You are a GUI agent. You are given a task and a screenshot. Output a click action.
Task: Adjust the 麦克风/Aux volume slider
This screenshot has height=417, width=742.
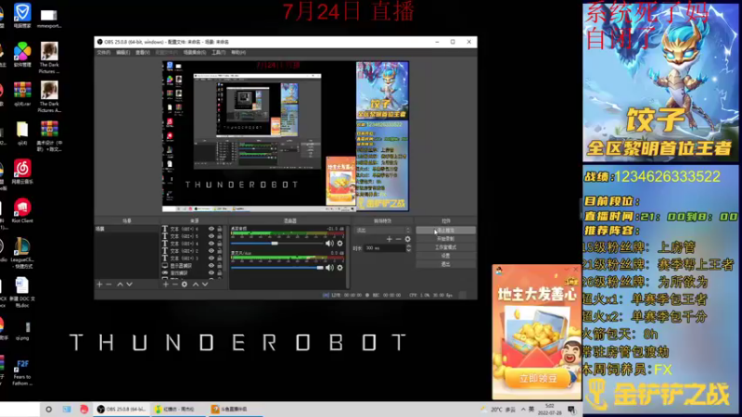tap(276, 268)
